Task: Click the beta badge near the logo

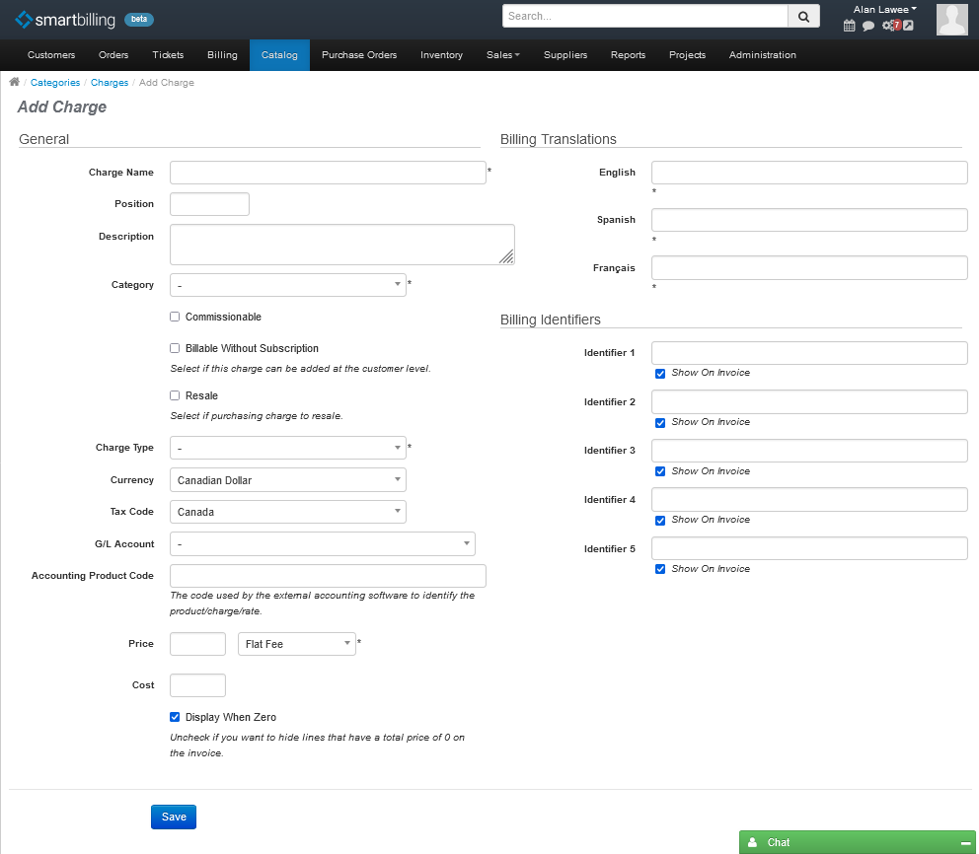Action: [x=139, y=20]
